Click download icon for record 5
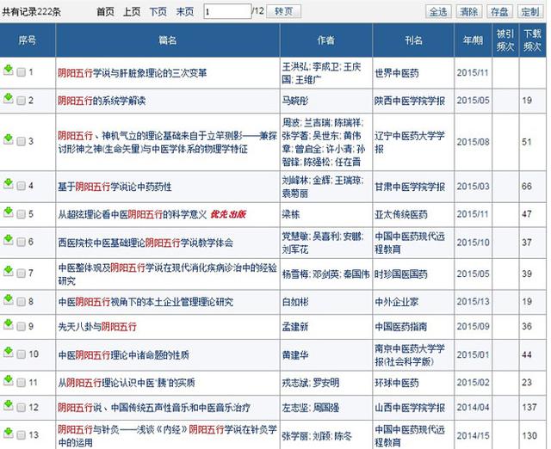The image size is (551, 449). pyautogui.click(x=8, y=212)
